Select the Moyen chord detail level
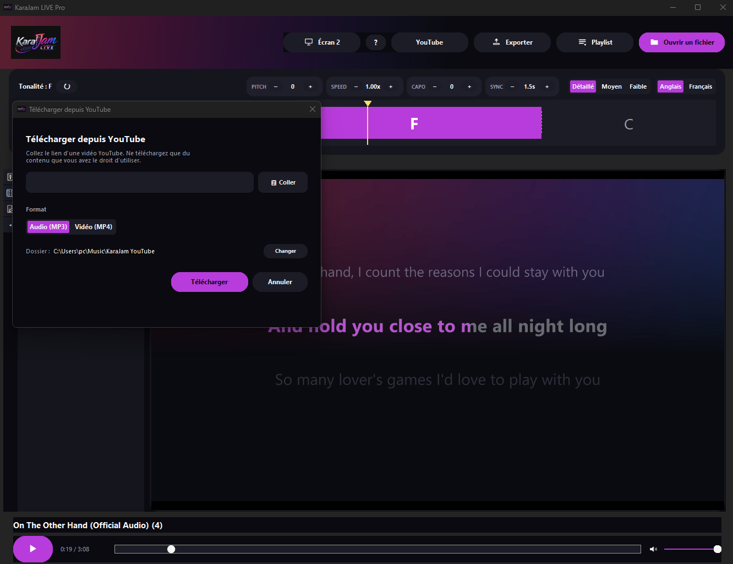733x564 pixels. 611,86
